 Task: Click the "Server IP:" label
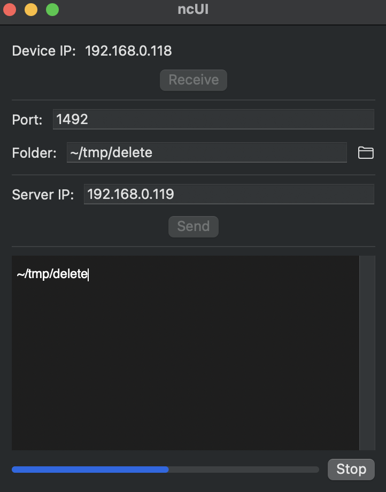[43, 195]
